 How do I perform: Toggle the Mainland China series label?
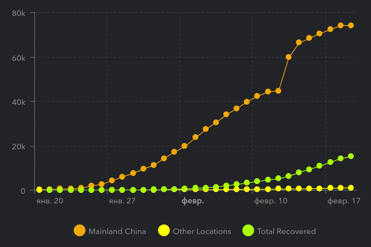click(x=117, y=231)
